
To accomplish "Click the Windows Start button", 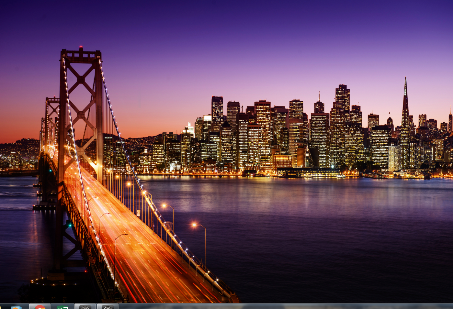I will tap(1, 307).
